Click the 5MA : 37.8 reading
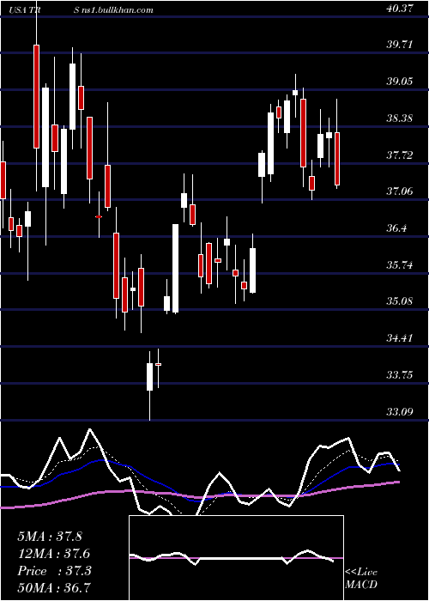Image resolution: width=429 pixels, height=601 pixels. 50,537
